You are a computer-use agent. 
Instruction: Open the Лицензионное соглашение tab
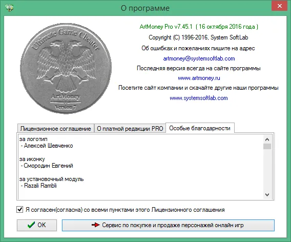point(55,129)
